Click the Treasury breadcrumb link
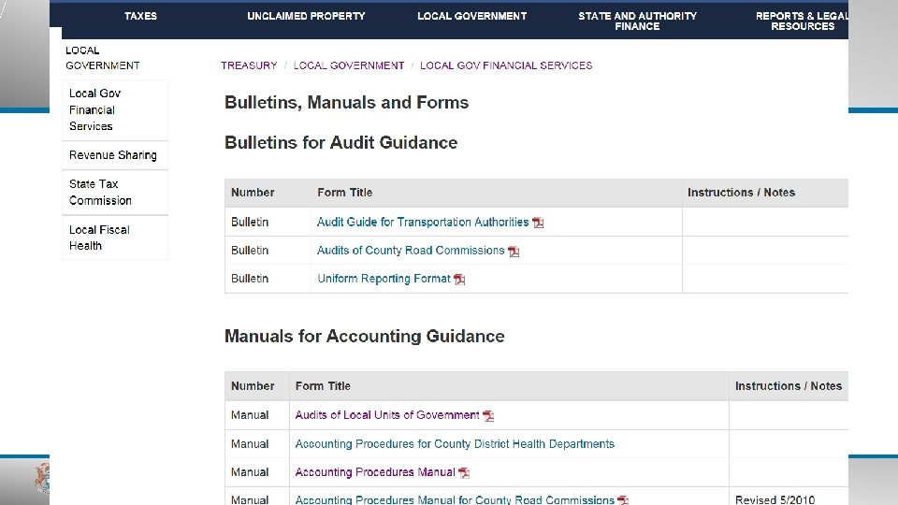Viewport: 898px width, 505px height. point(249,65)
